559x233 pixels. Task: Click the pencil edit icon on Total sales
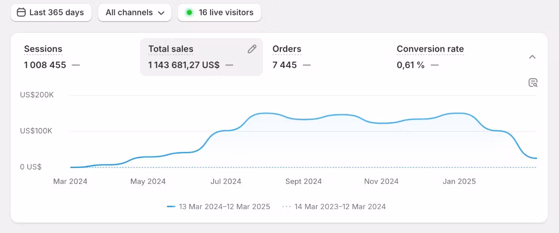(252, 49)
